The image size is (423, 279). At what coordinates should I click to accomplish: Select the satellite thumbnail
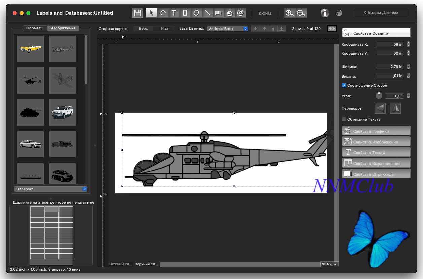63,81
